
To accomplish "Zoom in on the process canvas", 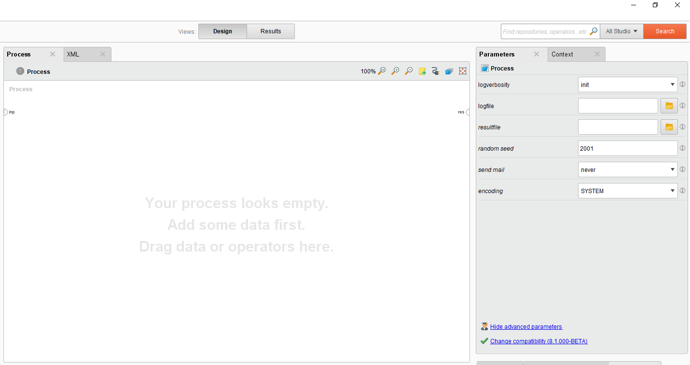I will [x=395, y=71].
